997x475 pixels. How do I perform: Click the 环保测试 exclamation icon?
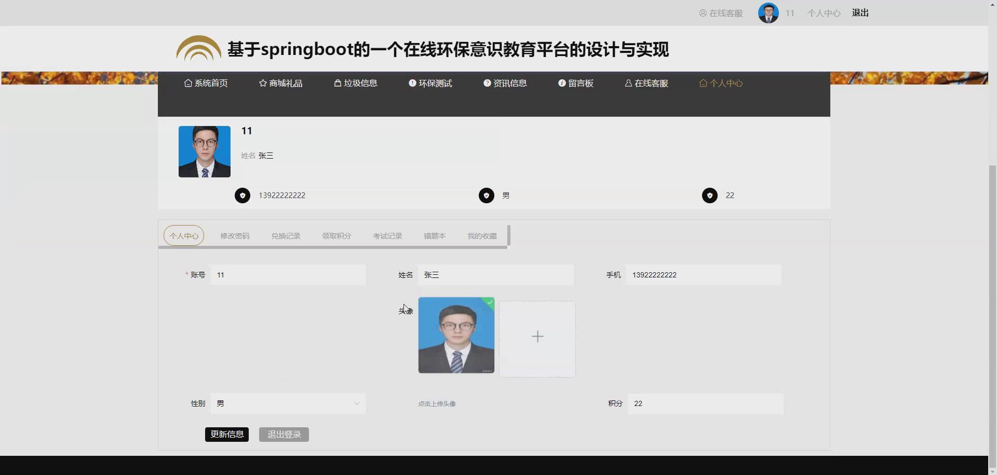pyautogui.click(x=412, y=83)
